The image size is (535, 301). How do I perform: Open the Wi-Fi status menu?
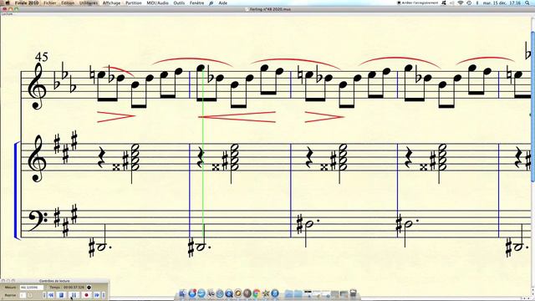tap(461, 3)
